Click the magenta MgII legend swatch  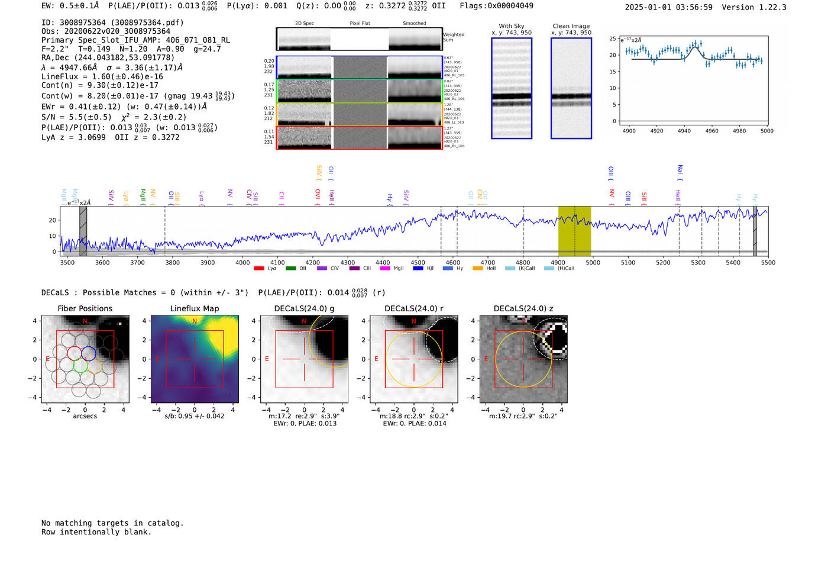(385, 269)
